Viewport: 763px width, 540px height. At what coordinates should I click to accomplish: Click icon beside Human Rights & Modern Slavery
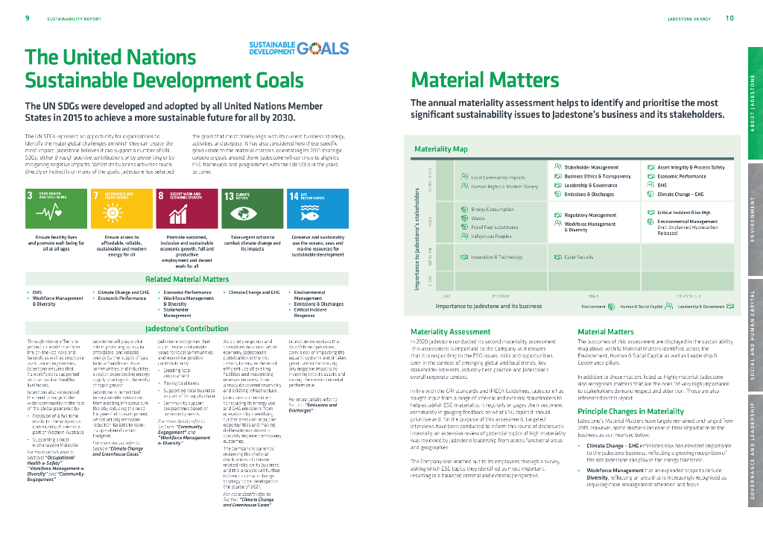tap(465, 186)
